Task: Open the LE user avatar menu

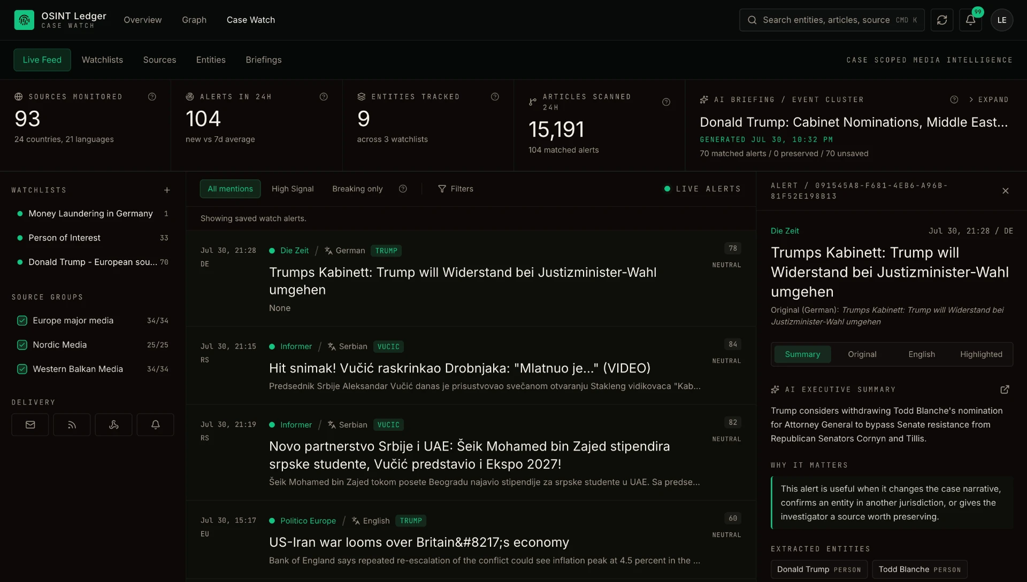Action: [x=1002, y=20]
